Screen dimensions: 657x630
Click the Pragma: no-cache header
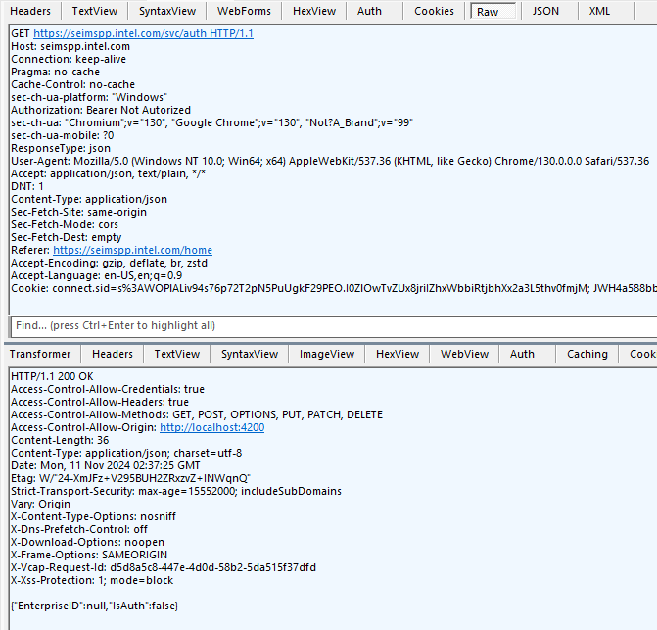55,73
